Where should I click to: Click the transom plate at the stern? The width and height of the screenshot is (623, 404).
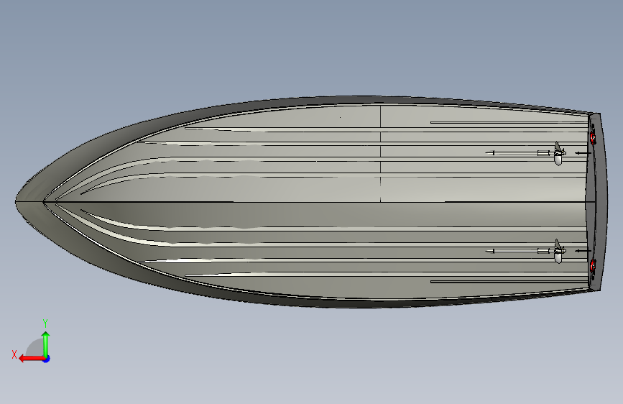(x=600, y=201)
